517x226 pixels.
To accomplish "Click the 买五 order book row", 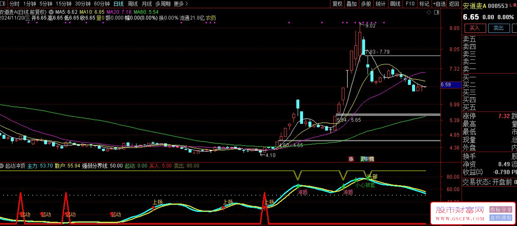I will 489,107.
